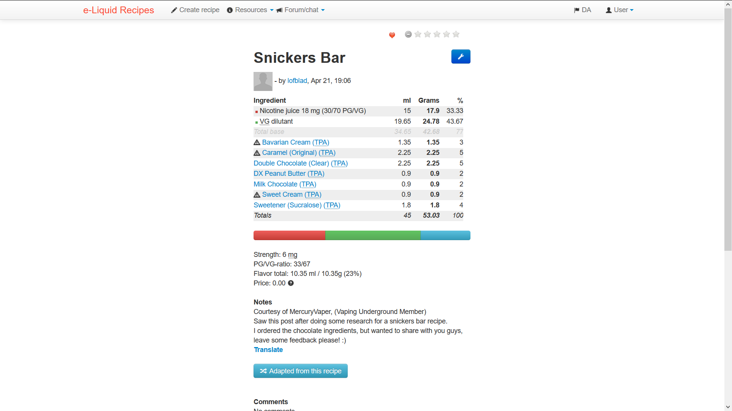Viewport: 732px width, 411px height.
Task: Click the PG/VG-ratio: 33/67 line
Action: [282, 264]
